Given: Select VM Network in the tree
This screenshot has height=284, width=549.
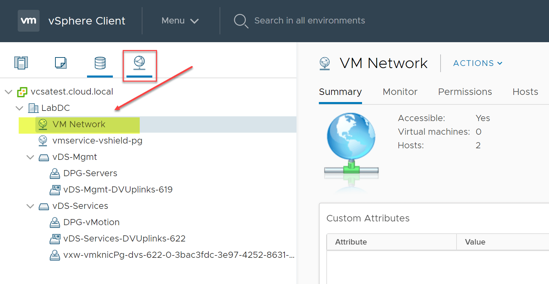Looking at the screenshot, I should (x=79, y=124).
